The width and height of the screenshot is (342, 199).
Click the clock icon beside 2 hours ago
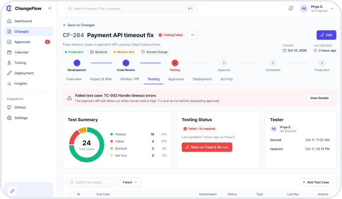[315, 50]
